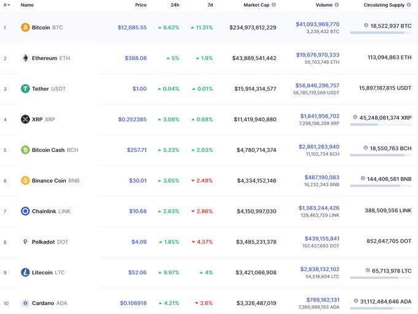Viewport: 418px width, 314px height.
Task: Click the Litecoin supply progress bar
Action: click(x=381, y=278)
